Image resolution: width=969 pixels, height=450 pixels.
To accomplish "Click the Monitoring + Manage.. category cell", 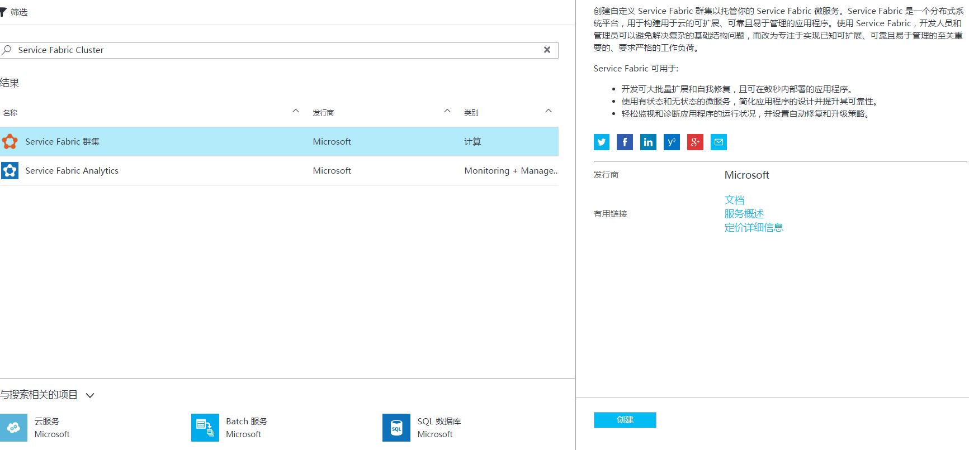I will [511, 171].
